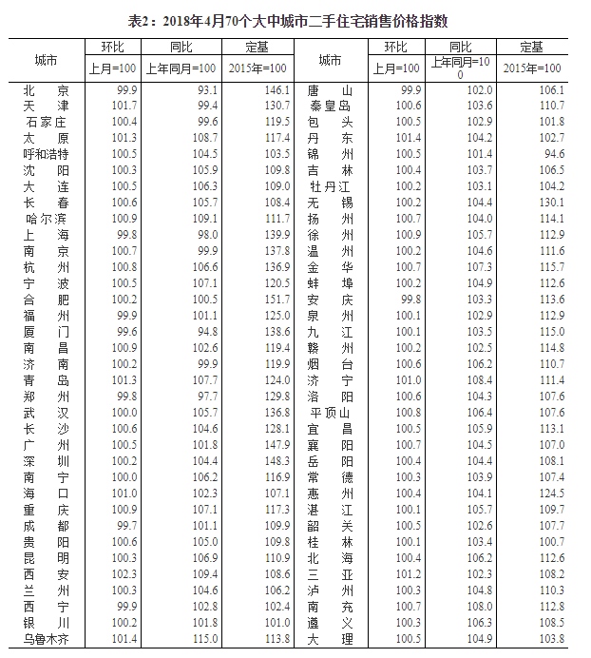Select city name '徐州'
The height and width of the screenshot is (658, 591).
pyautogui.click(x=330, y=235)
